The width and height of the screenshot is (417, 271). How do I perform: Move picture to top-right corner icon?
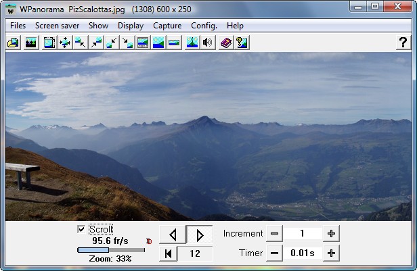[x=96, y=43]
